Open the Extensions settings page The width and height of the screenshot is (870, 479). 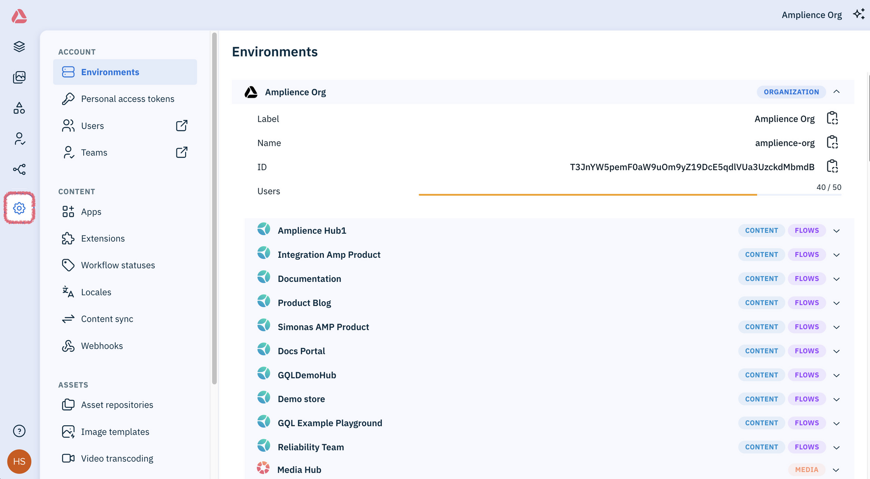(125, 238)
